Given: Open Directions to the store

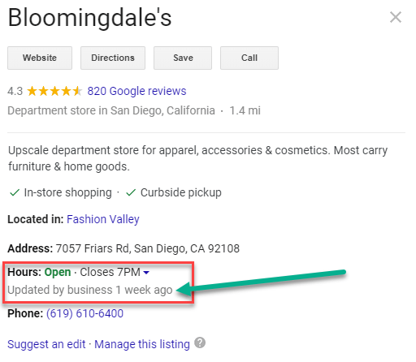Looking at the screenshot, I should (113, 58).
